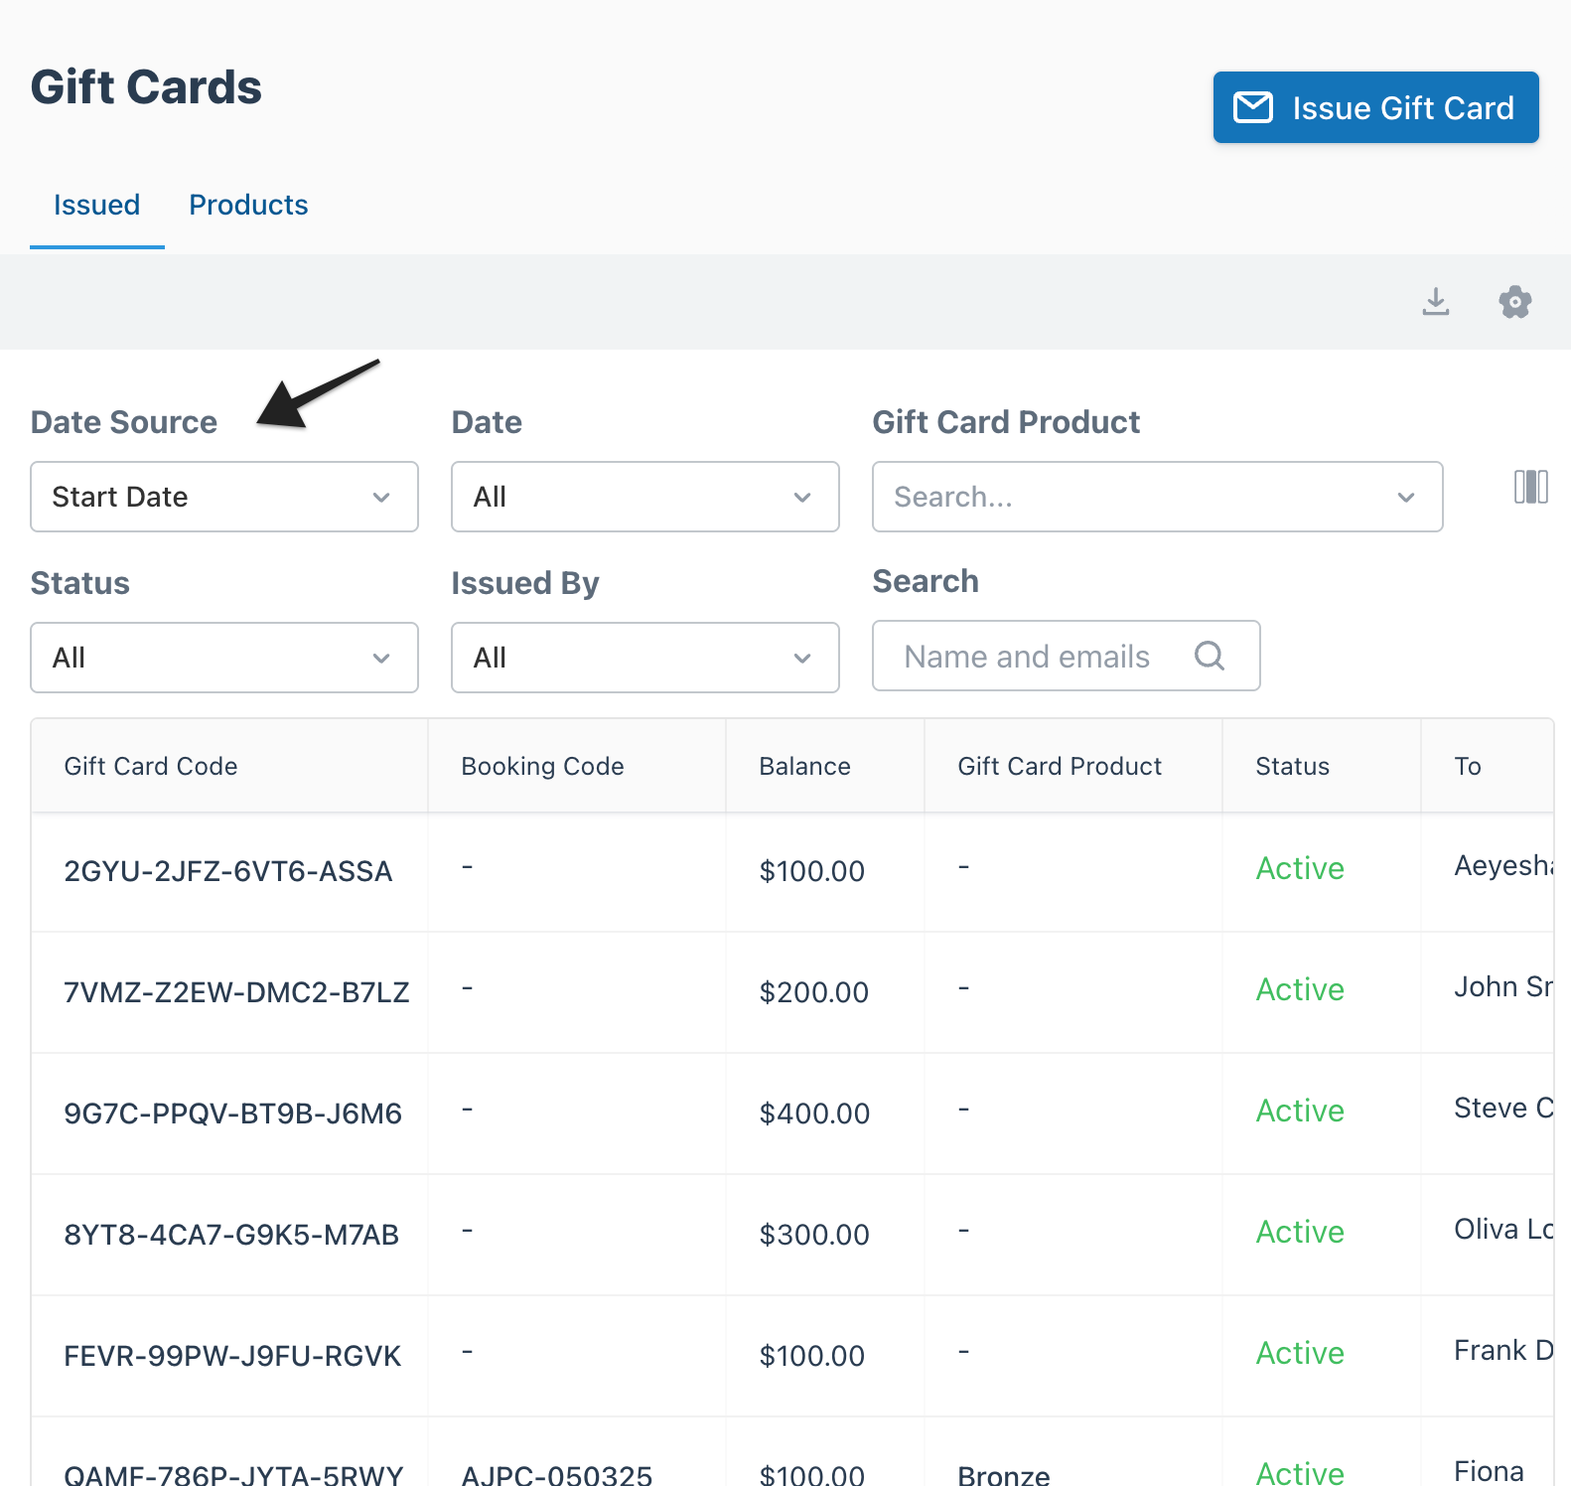Screen dimensions: 1571x1486
Task: Switch to the Issued tab
Action: [96, 205]
